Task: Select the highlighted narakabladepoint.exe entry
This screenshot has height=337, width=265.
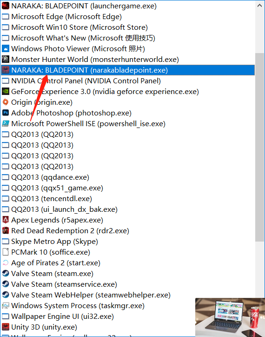Action: click(x=128, y=70)
